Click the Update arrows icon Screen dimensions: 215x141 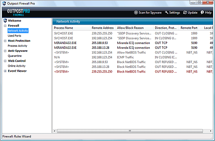tap(185, 12)
